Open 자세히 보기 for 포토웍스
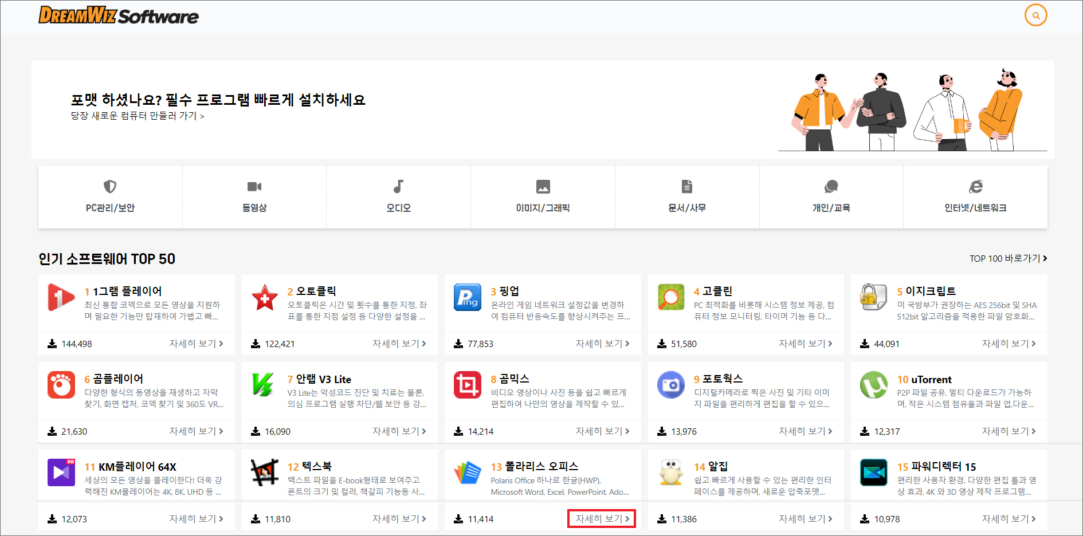1083x536 pixels. tap(806, 431)
